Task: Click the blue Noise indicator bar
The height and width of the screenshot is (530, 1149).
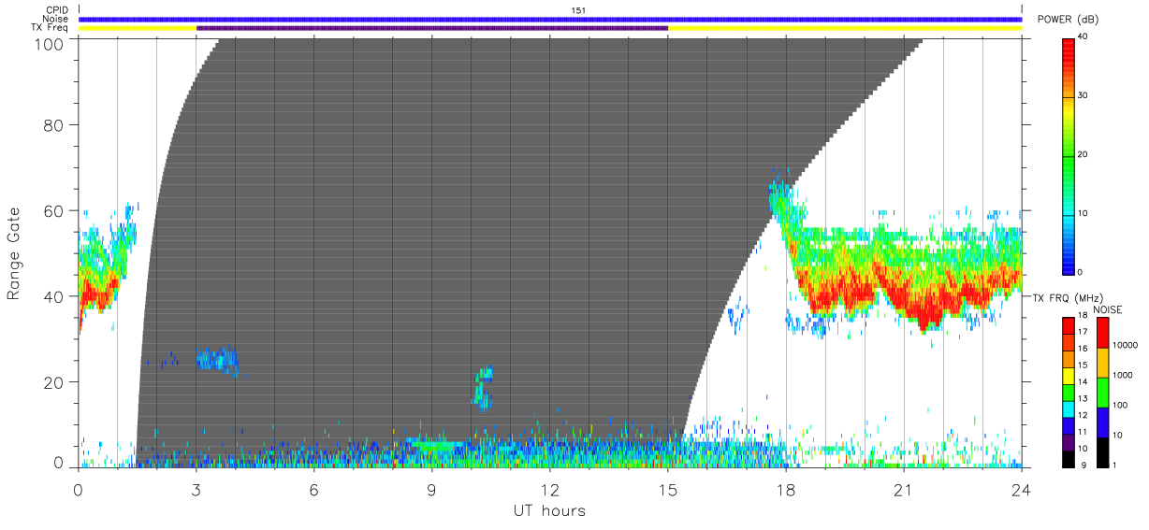Action: (550, 19)
